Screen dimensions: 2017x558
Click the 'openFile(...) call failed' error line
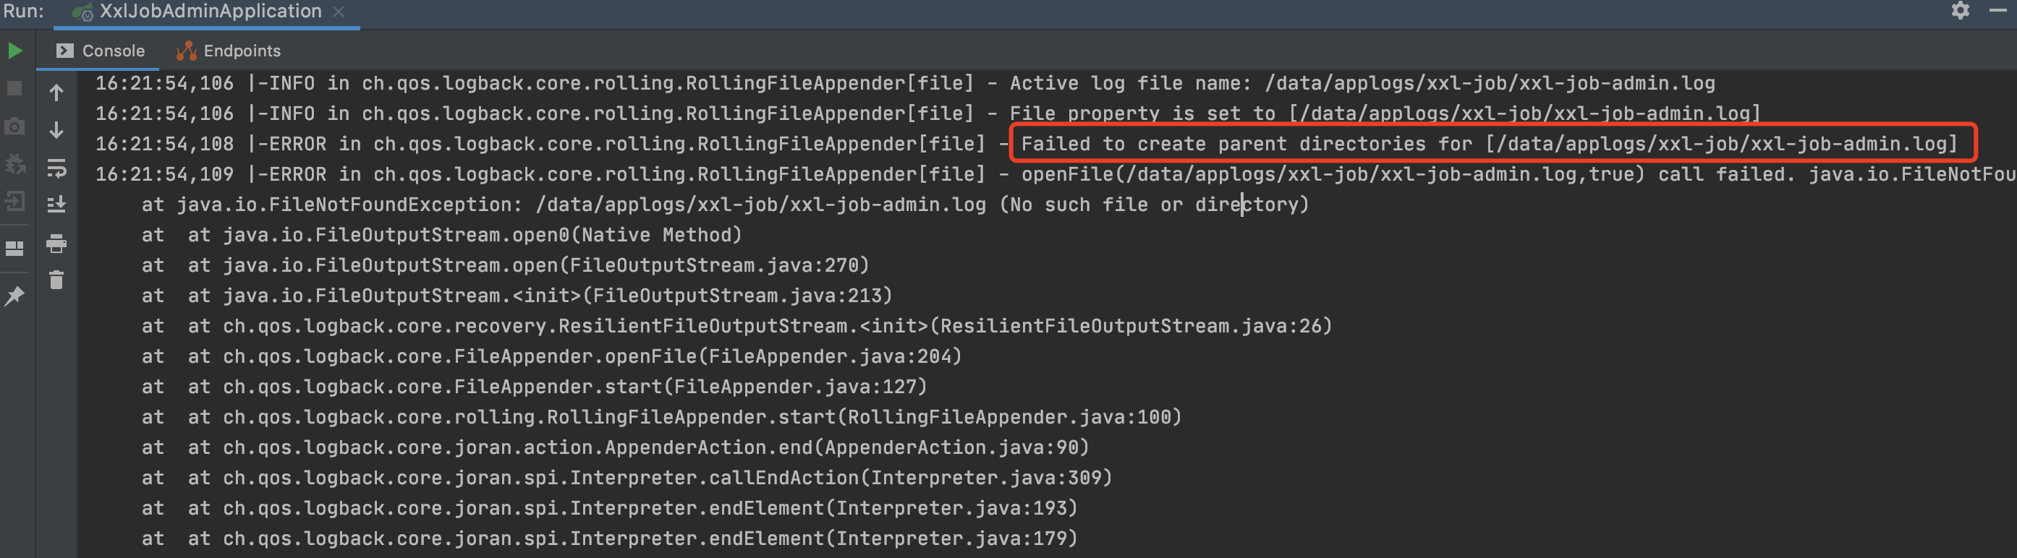(x=1056, y=174)
